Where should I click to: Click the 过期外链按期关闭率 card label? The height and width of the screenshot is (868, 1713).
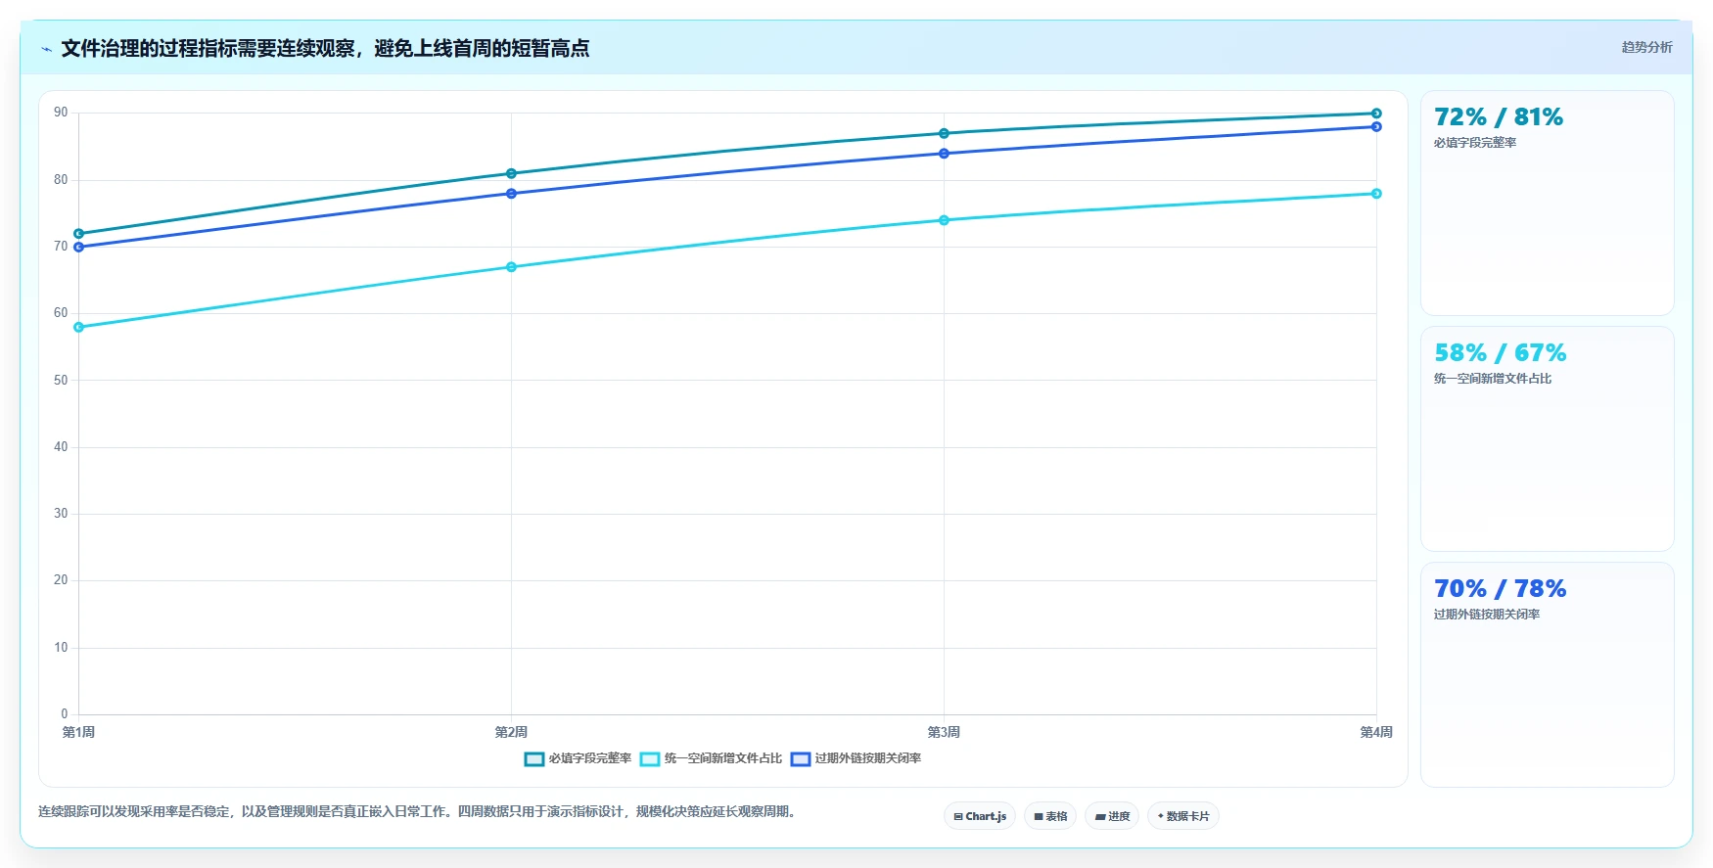1487,615
